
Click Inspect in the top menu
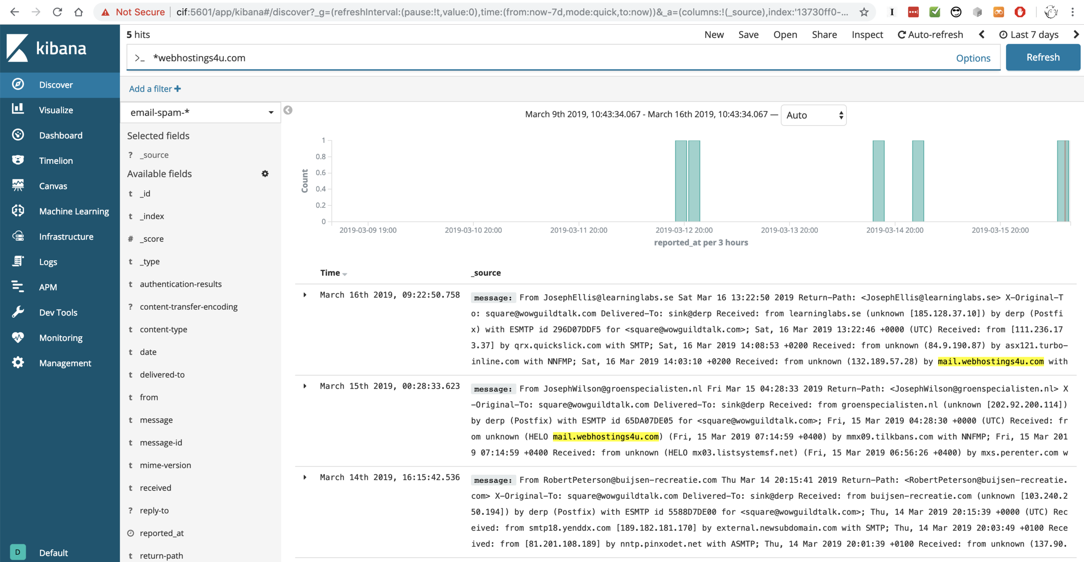(867, 35)
